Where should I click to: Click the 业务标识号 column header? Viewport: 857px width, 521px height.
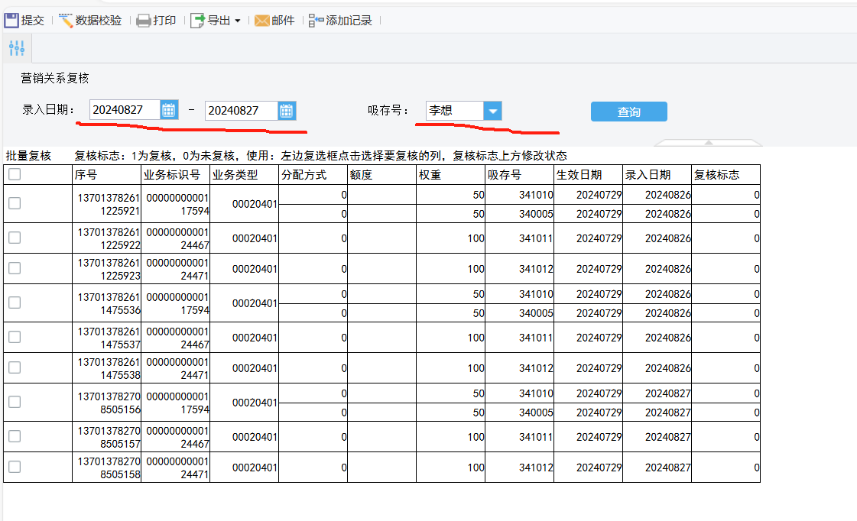coord(175,175)
